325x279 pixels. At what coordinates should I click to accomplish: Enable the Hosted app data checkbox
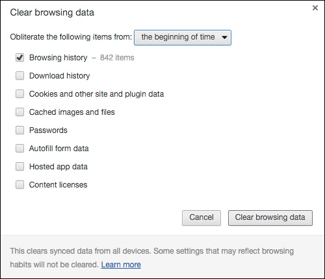[19, 167]
